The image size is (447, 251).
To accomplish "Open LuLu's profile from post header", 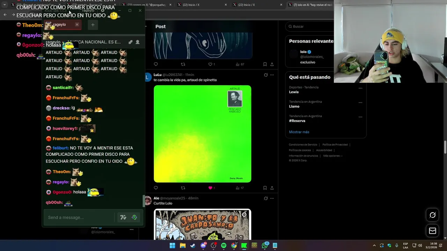I will point(157,75).
